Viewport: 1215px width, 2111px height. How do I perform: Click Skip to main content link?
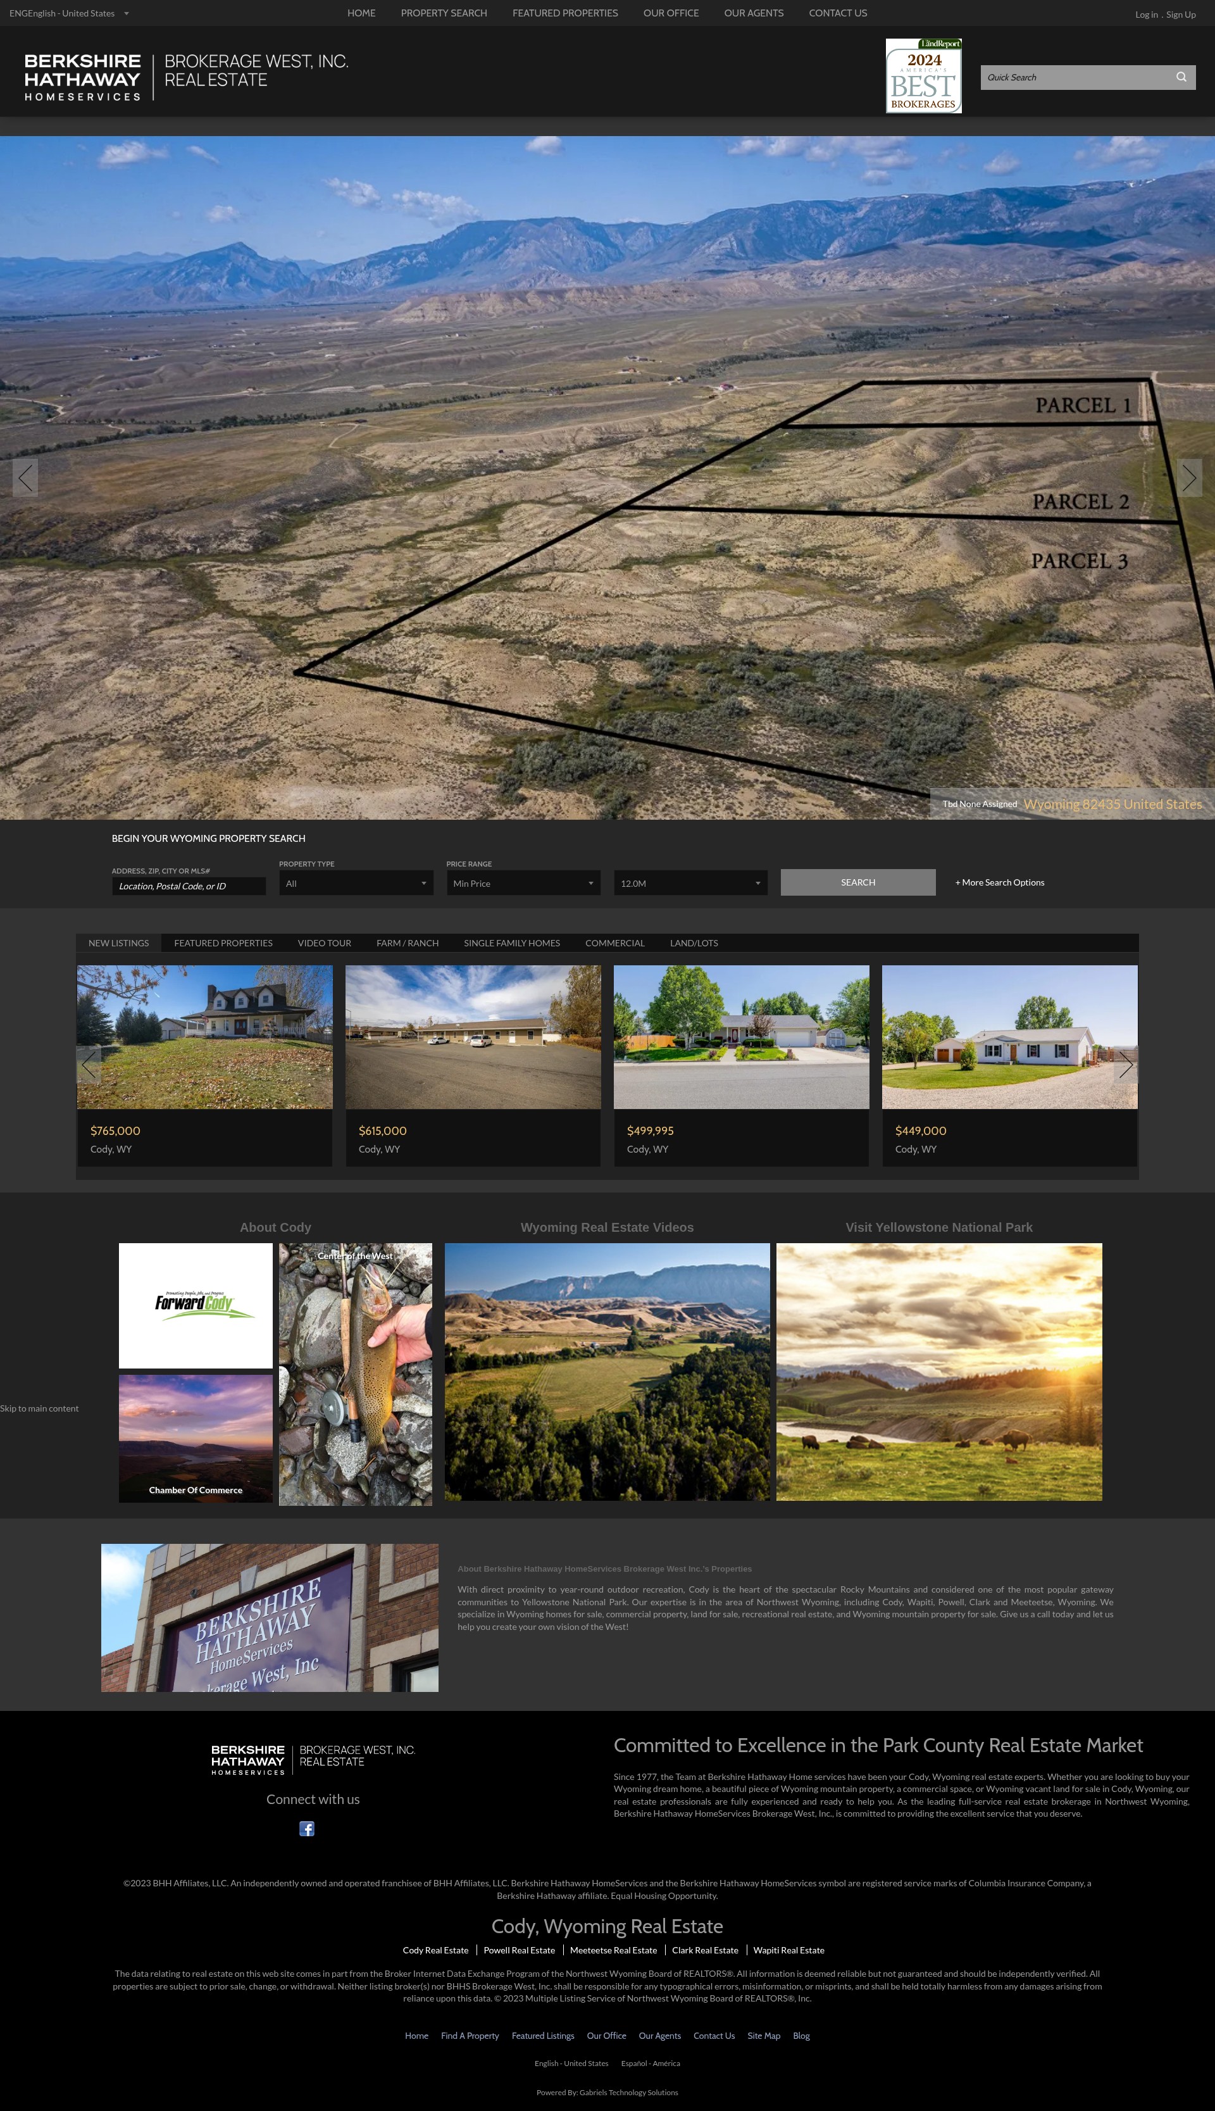click(x=39, y=1408)
